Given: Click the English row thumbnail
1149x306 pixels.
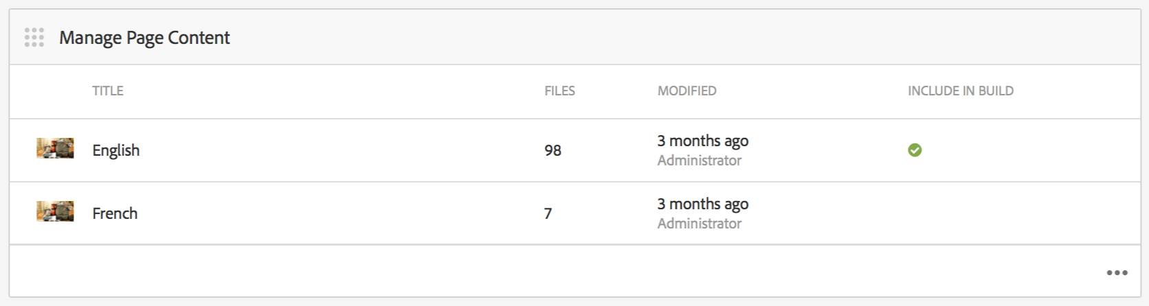Looking at the screenshot, I should (55, 149).
